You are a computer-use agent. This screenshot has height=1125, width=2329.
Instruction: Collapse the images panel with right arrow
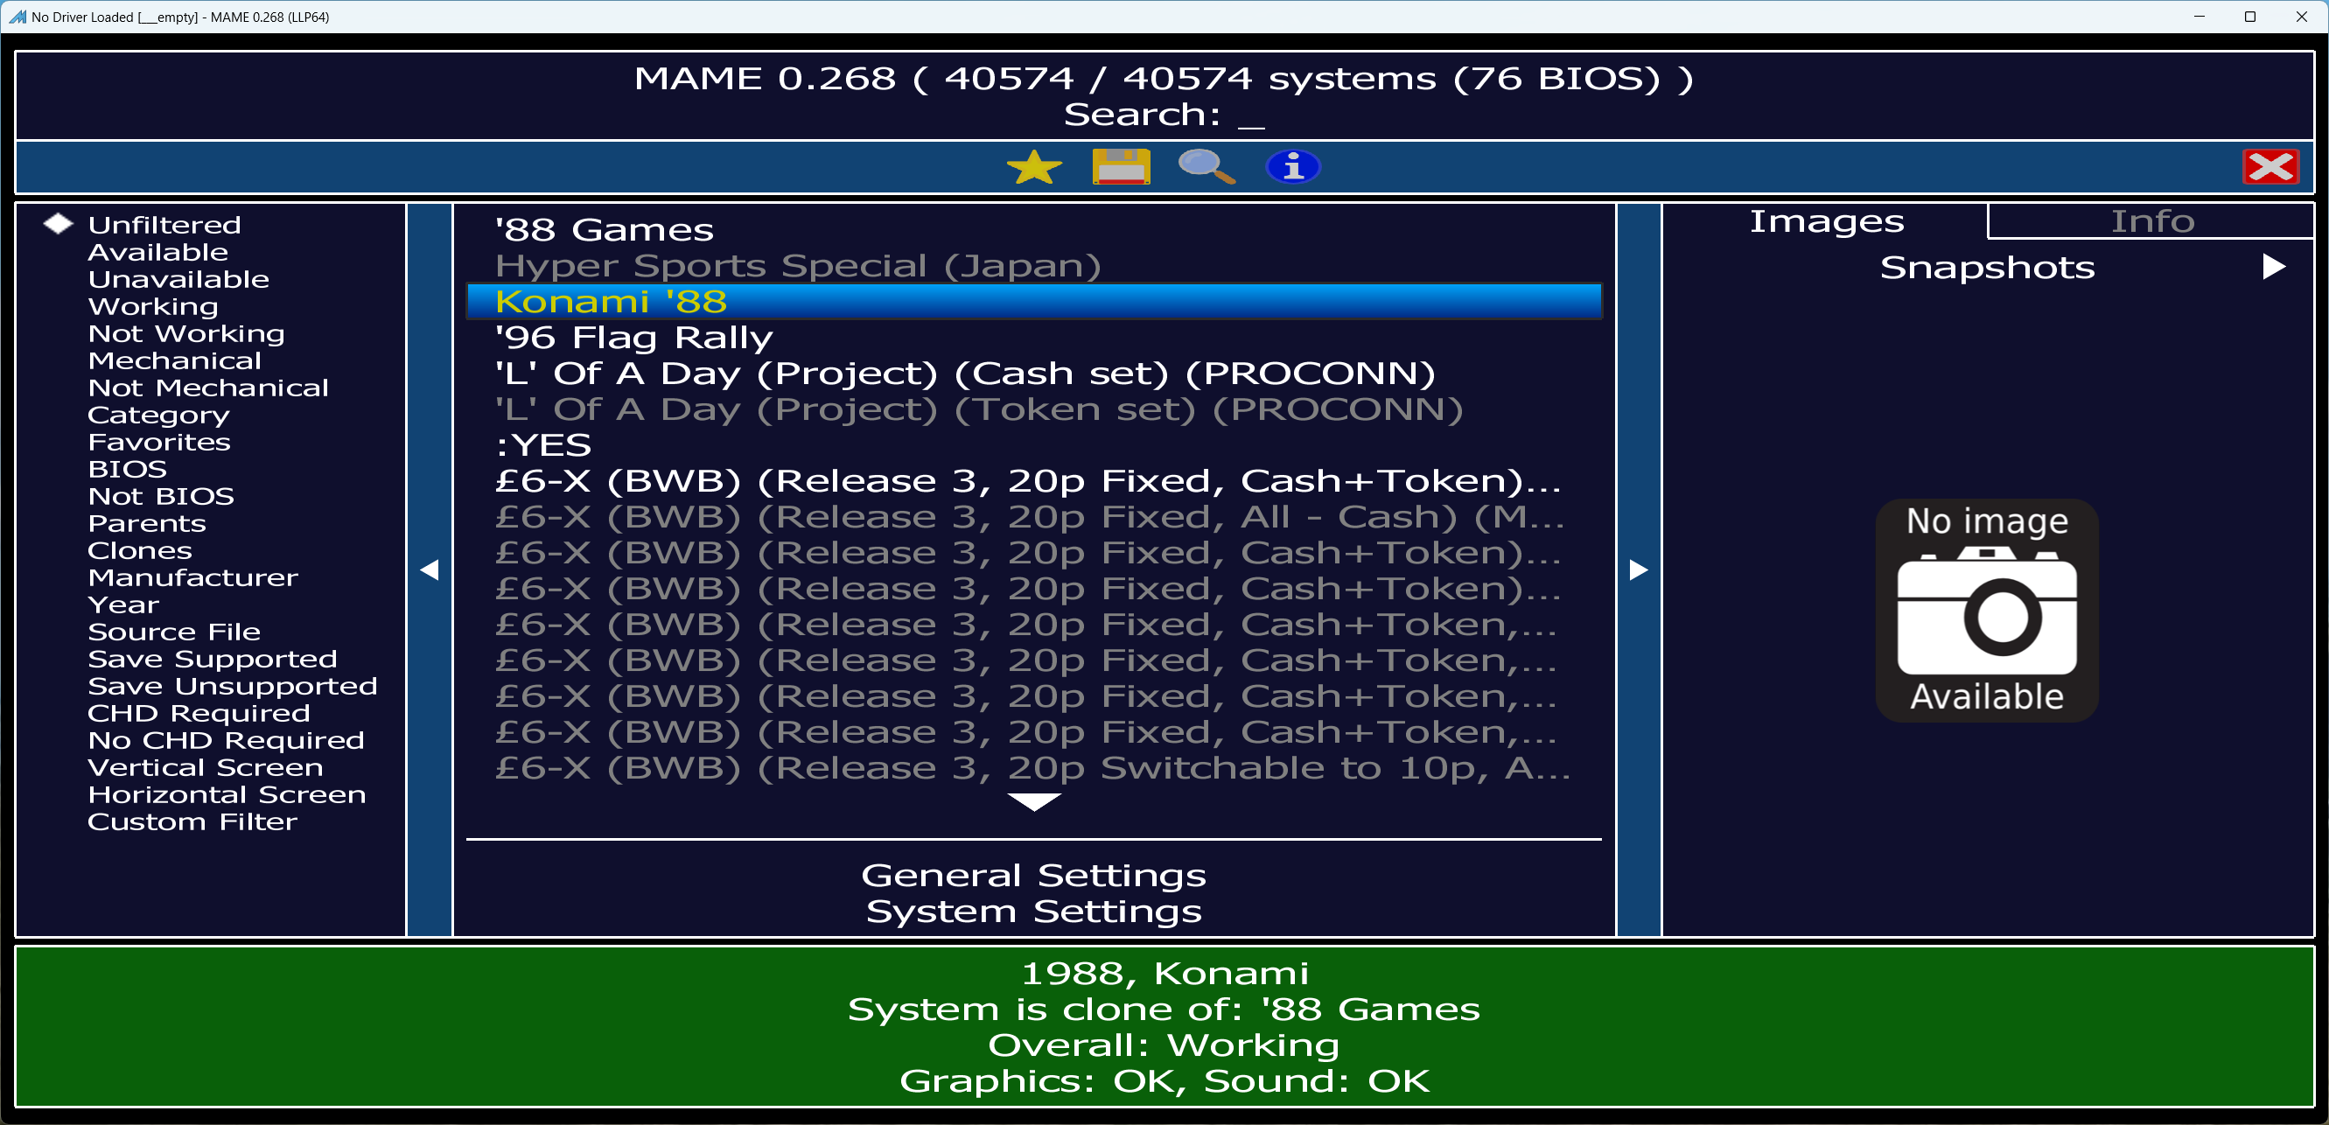pos(1638,569)
